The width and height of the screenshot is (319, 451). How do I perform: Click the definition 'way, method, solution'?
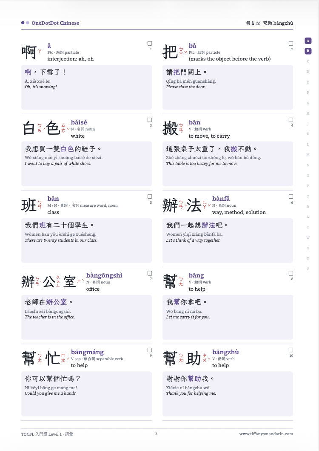coord(239,212)
